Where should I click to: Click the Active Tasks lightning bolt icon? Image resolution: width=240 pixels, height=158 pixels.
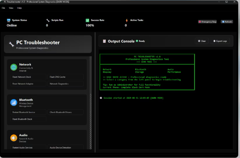[127, 20]
